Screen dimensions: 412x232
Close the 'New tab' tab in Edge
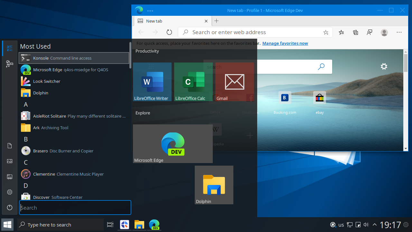click(x=206, y=21)
